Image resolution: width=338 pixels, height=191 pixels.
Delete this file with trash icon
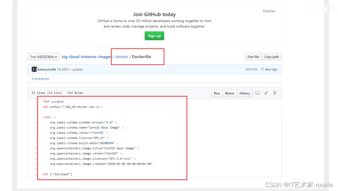[x=274, y=93]
